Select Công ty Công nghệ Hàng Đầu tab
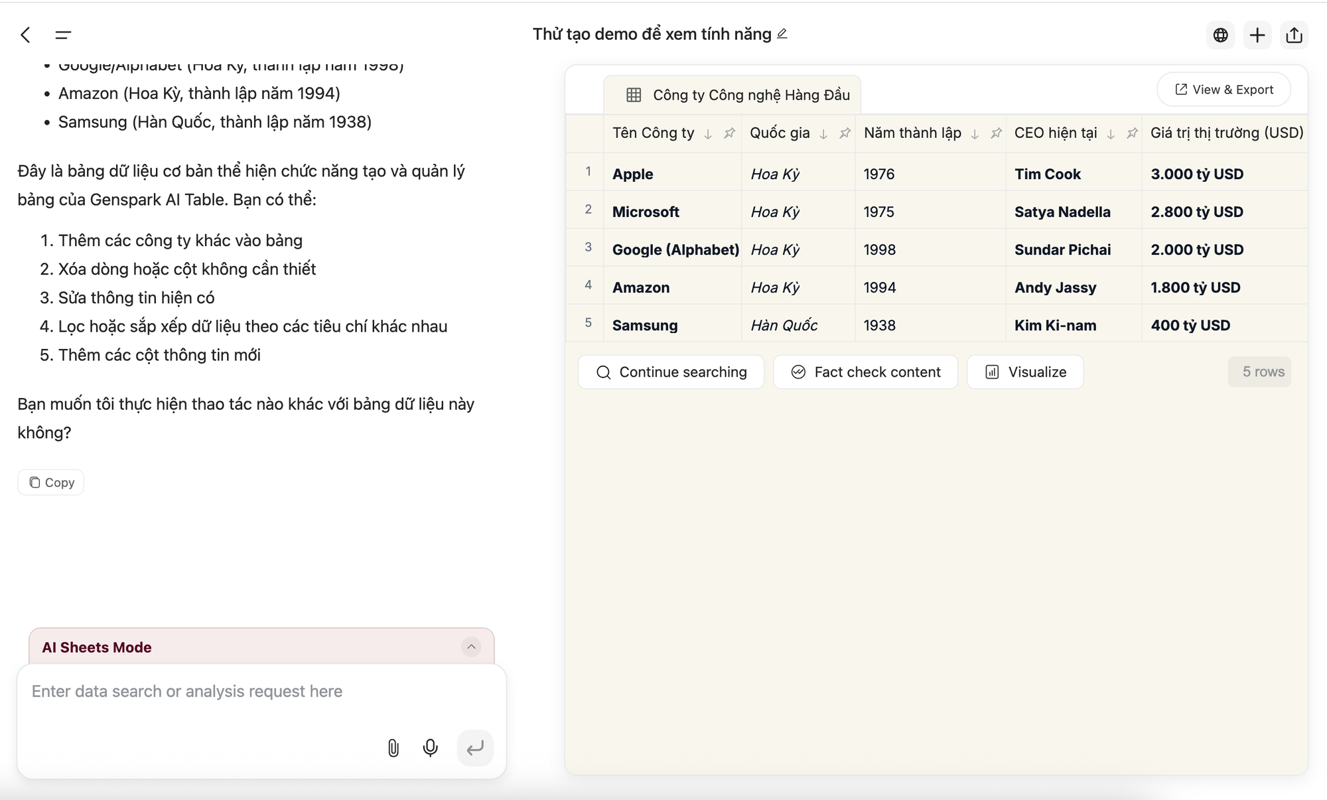This screenshot has width=1327, height=800. [x=738, y=95]
